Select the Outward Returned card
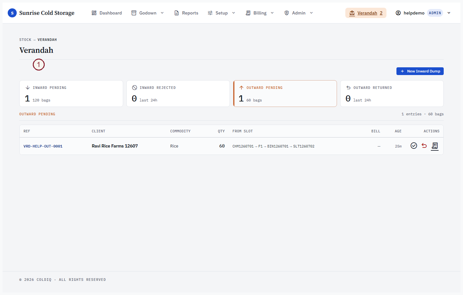The height and width of the screenshot is (295, 463). coord(392,94)
